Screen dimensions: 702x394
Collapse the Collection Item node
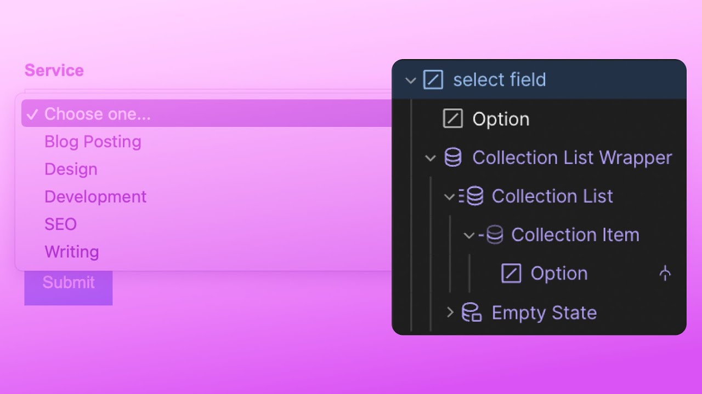(x=468, y=235)
